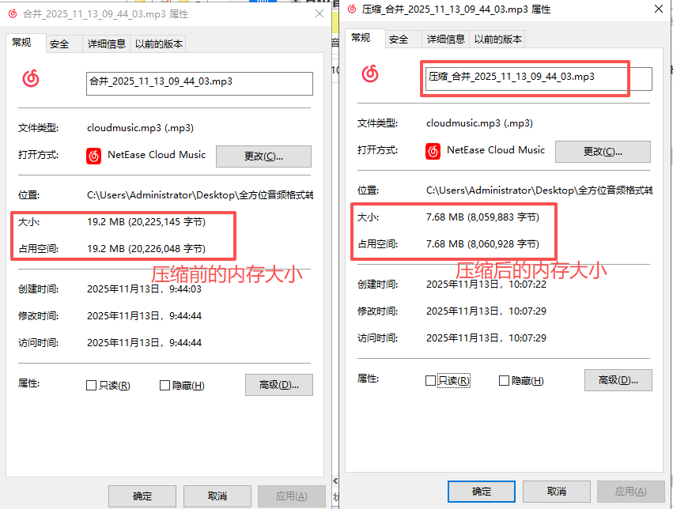Click the left dialog's 更改(C)... button to change app
The width and height of the screenshot is (673, 509).
[x=263, y=156]
